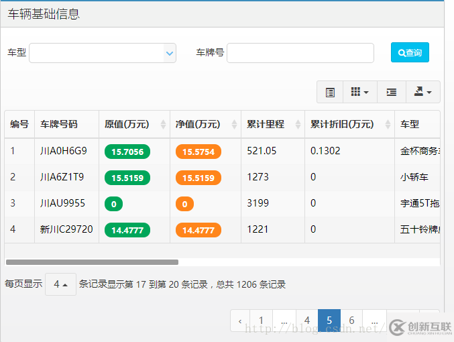The height and width of the screenshot is (342, 454).
Task: Click orange badge 15.5159
Action: coord(198,178)
